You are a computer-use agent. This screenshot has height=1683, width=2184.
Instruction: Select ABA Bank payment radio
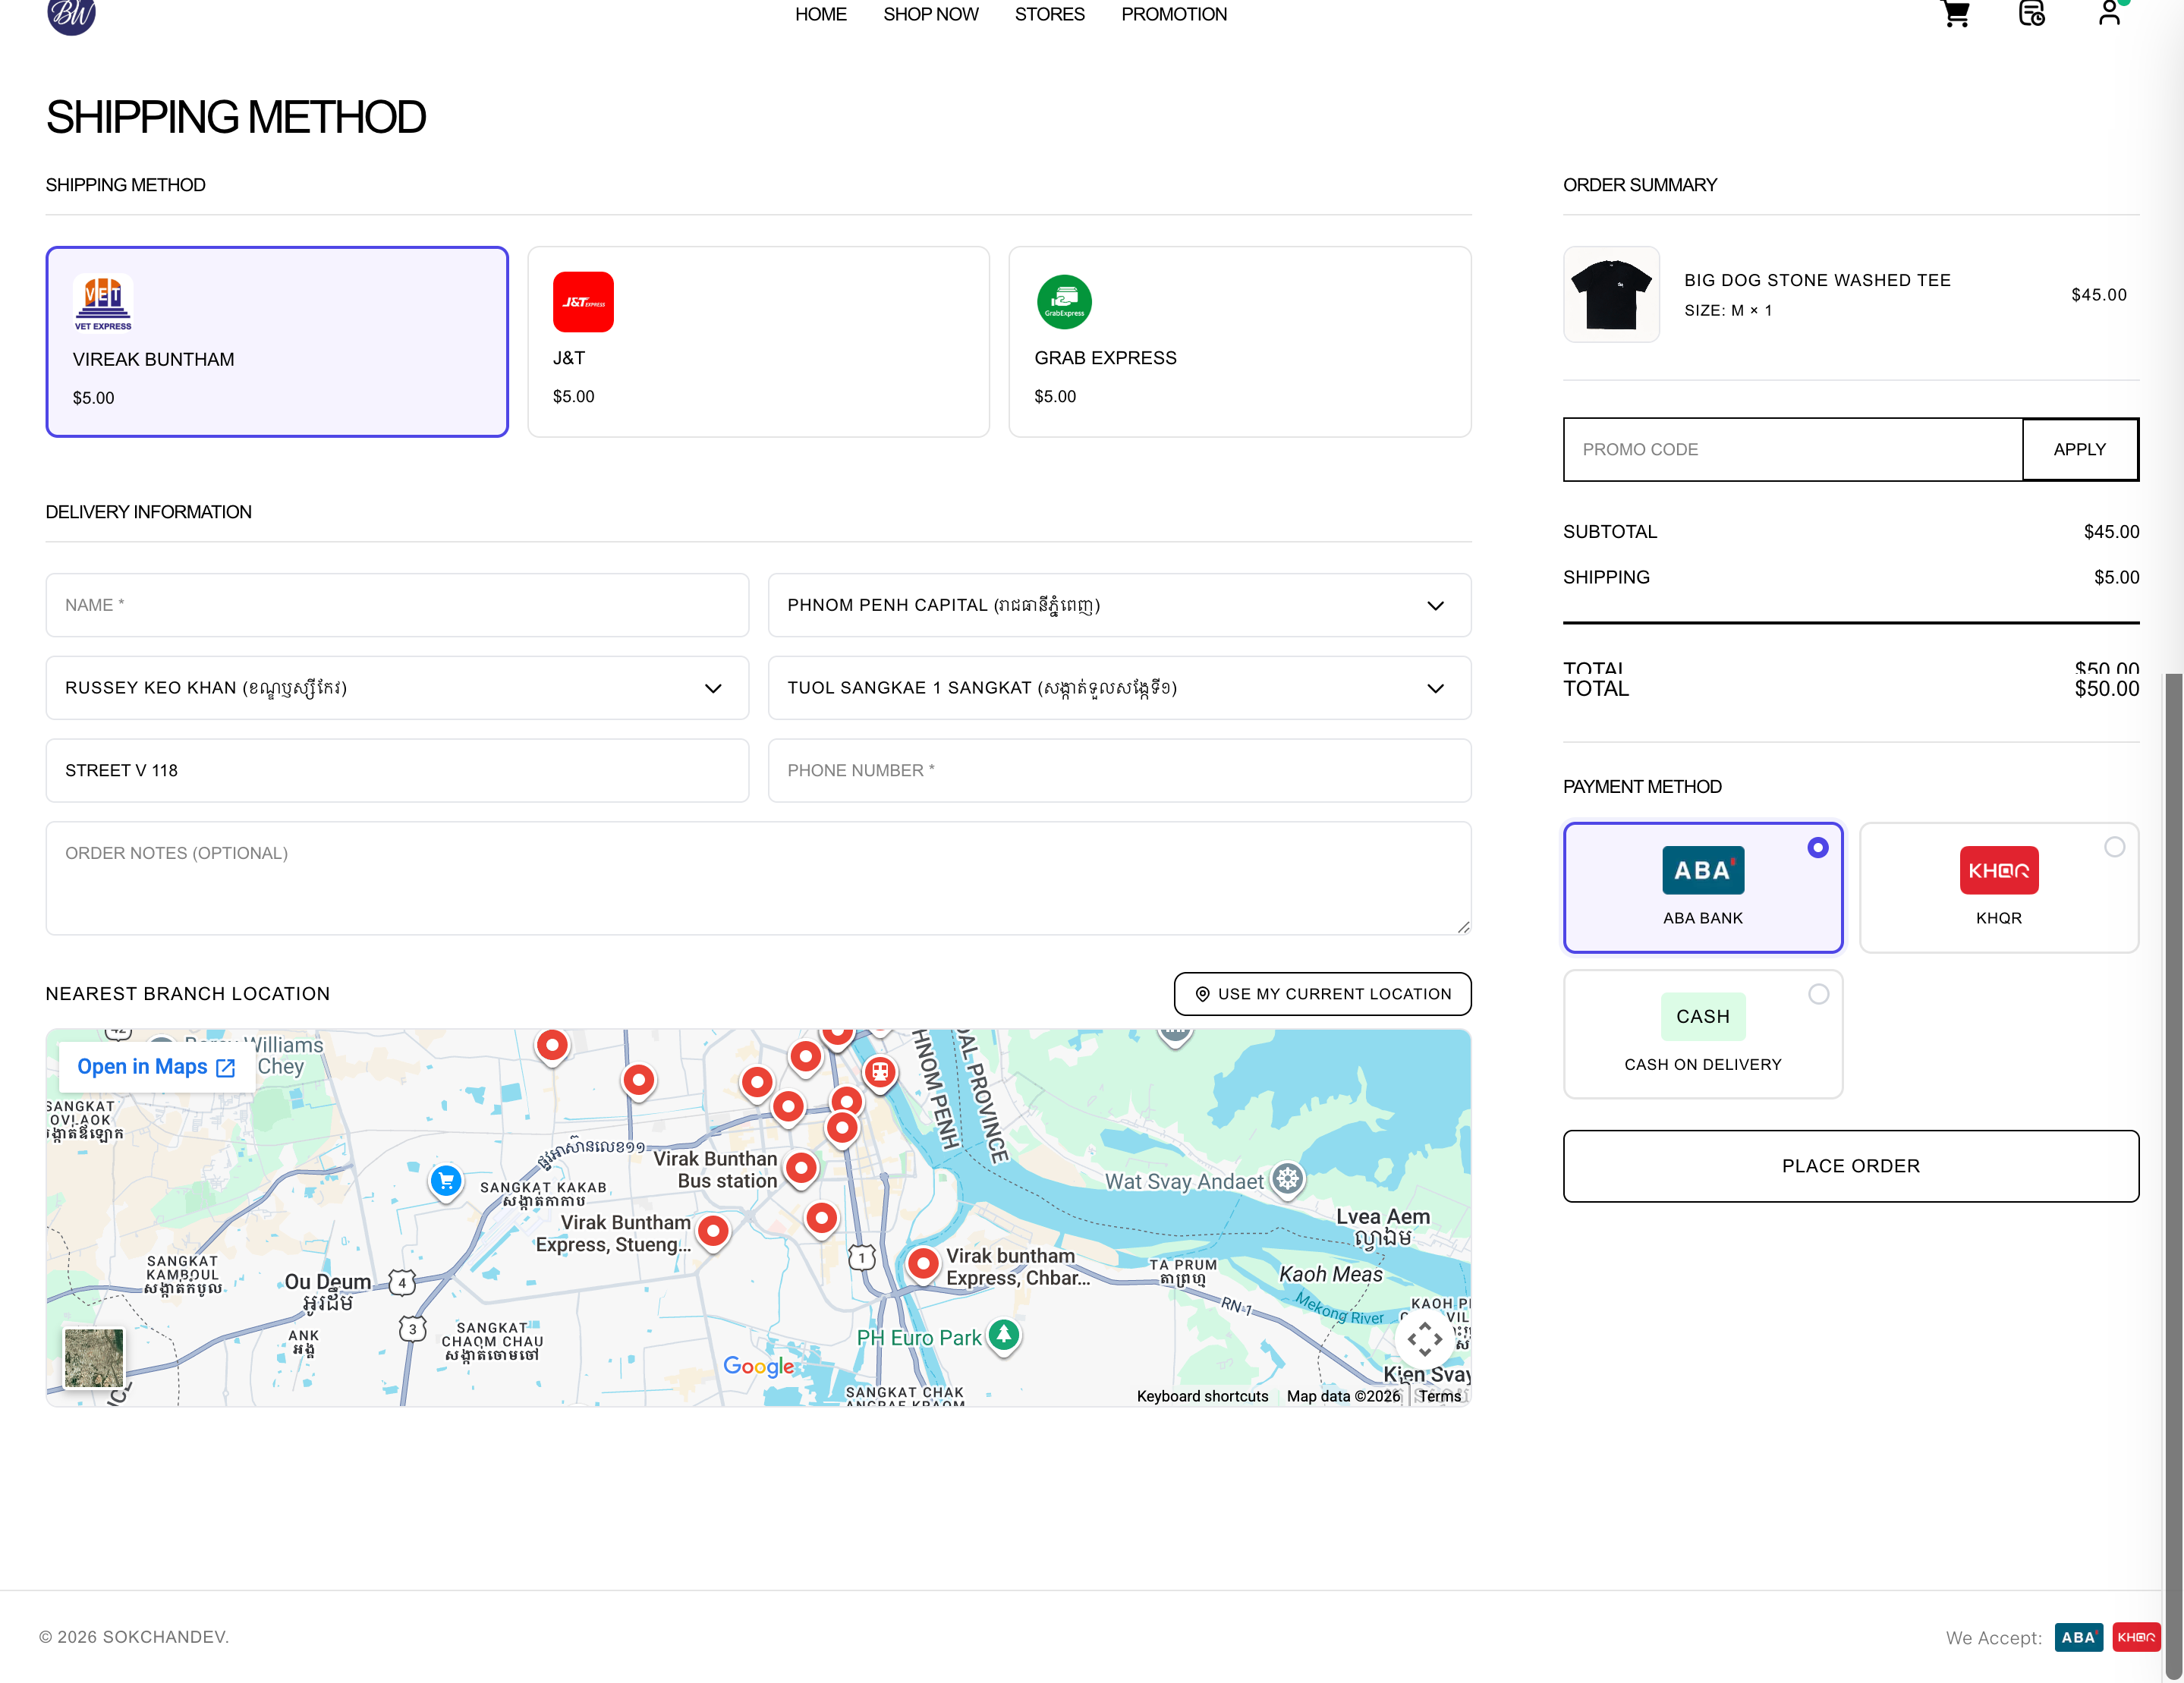1818,848
